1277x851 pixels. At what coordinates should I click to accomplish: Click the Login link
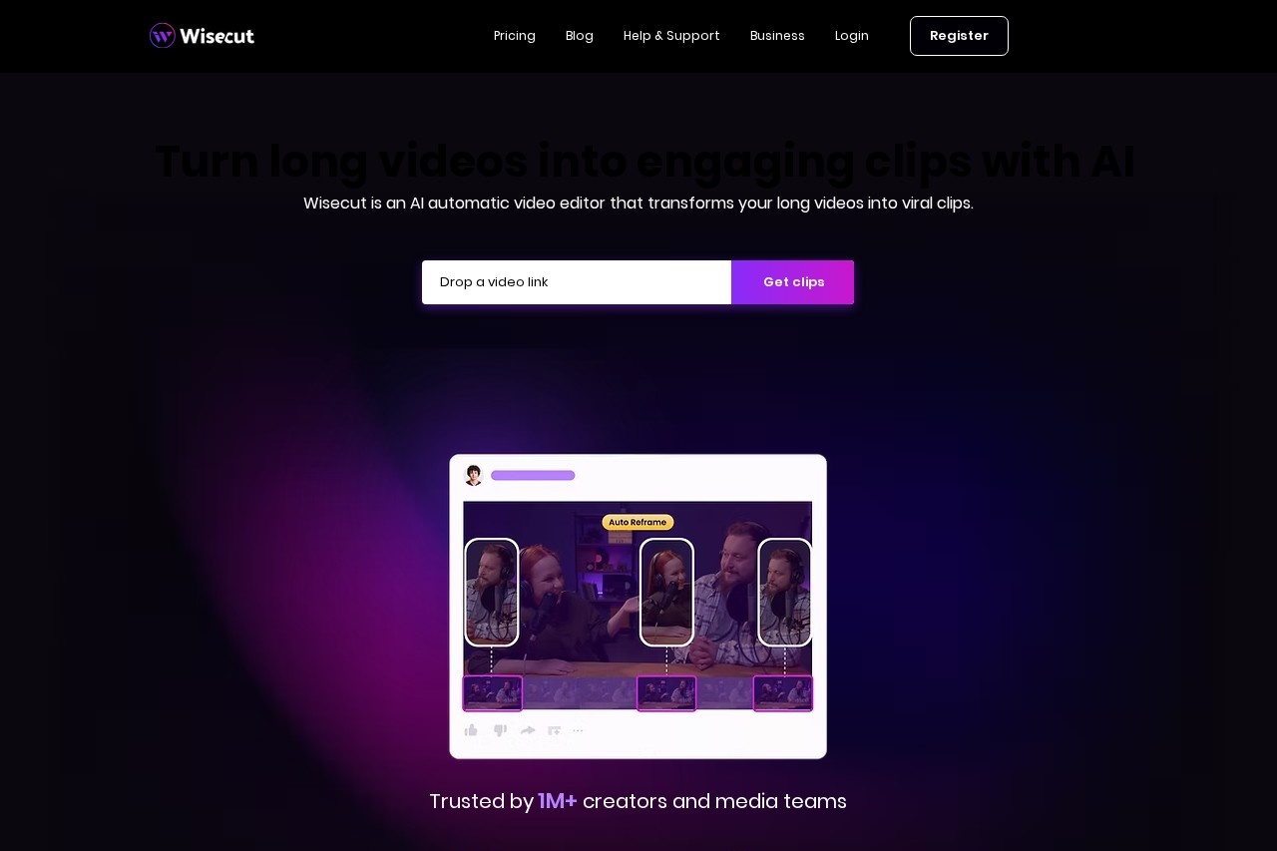(852, 36)
